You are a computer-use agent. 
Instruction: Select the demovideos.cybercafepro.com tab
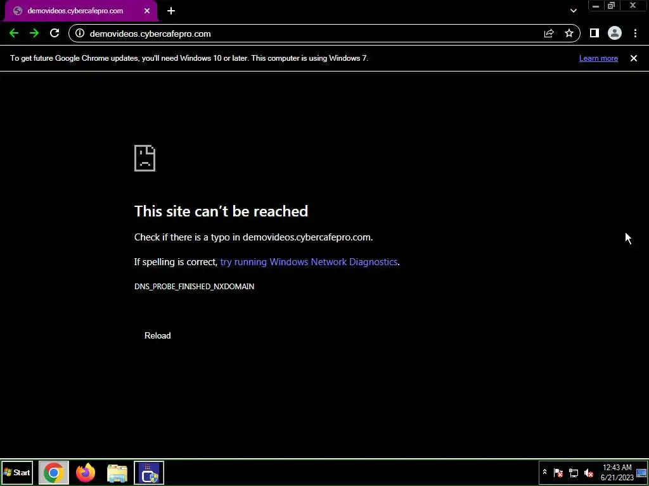coord(80,11)
